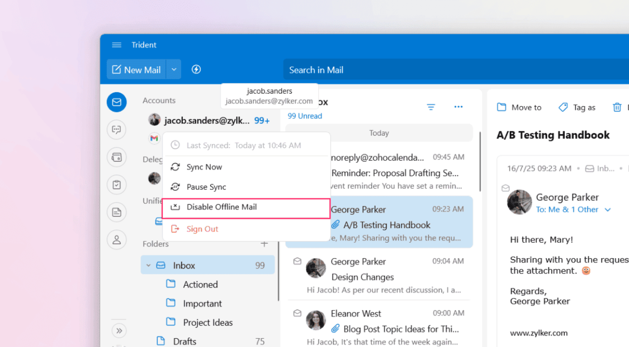Viewport: 629px width, 347px height.
Task: Click the Gmail account icon
Action: [154, 138]
